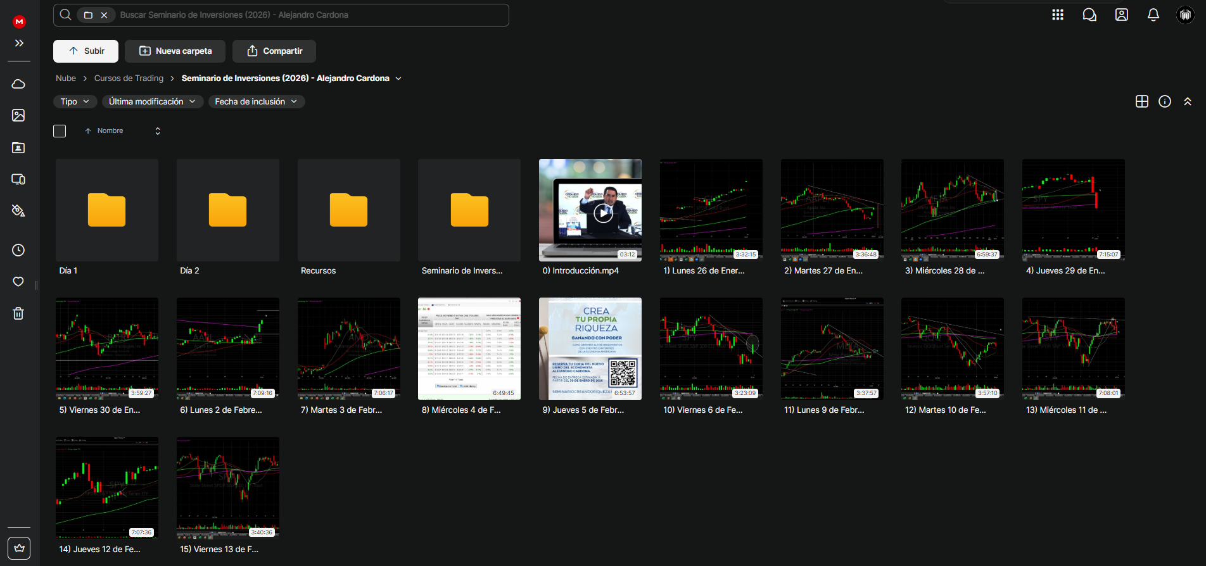Select 15) Viernes 13 de F... video
Viewport: 1206px width, 566px height.
[228, 488]
